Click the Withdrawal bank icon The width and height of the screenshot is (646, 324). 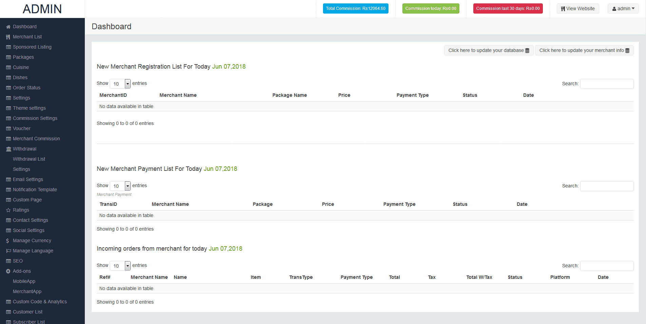coord(8,149)
